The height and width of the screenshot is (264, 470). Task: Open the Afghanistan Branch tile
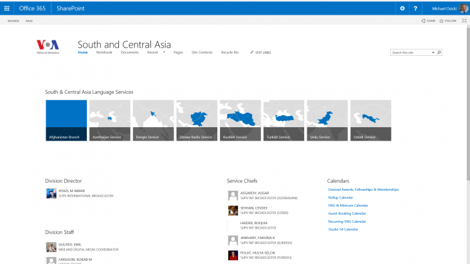pyautogui.click(x=66, y=120)
